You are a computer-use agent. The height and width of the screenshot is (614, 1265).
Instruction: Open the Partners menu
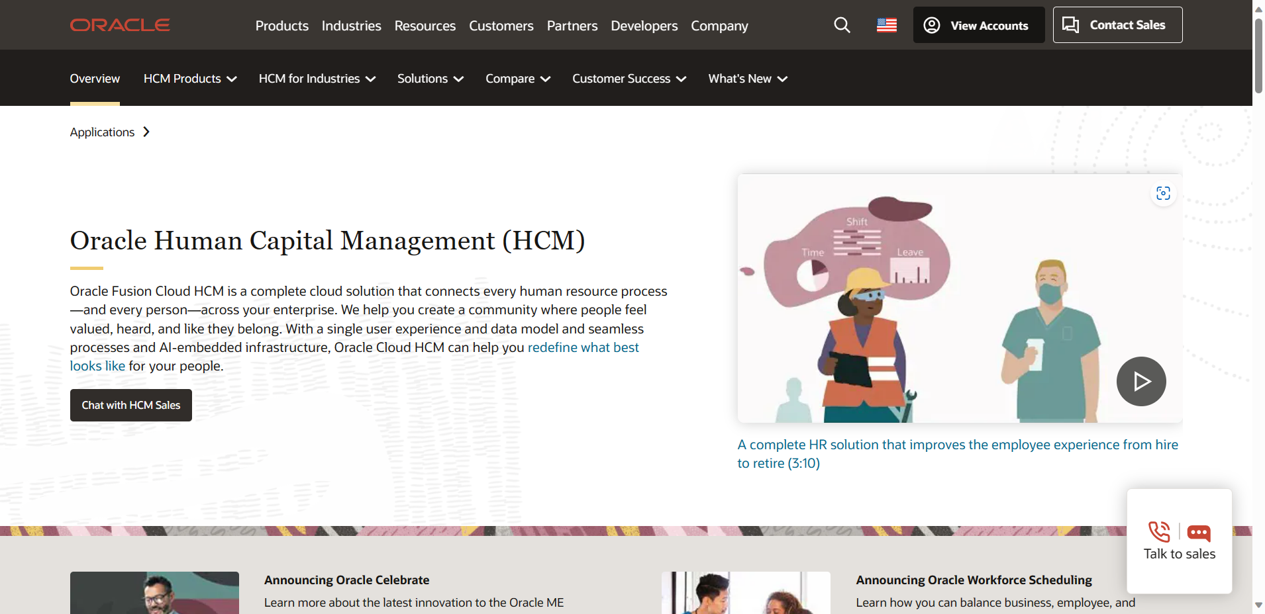tap(572, 26)
